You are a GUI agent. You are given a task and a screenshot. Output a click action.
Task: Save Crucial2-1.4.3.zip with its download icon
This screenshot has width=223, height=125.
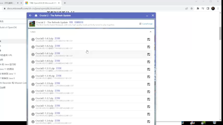149,39
